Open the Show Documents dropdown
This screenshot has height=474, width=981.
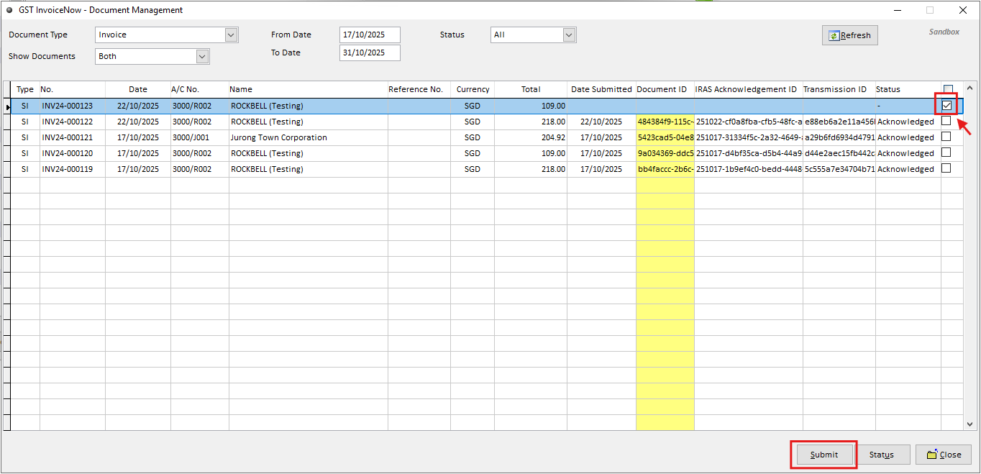(202, 56)
